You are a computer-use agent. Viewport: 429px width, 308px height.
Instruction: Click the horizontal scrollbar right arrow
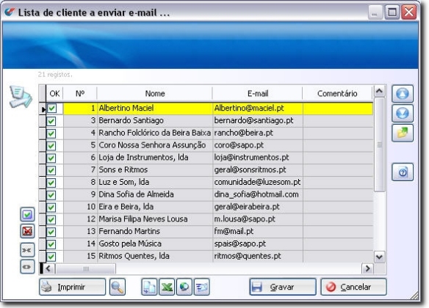[368, 268]
